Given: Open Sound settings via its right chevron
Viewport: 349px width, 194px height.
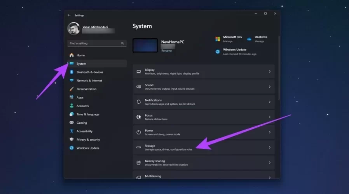Looking at the screenshot, I should [270, 87].
